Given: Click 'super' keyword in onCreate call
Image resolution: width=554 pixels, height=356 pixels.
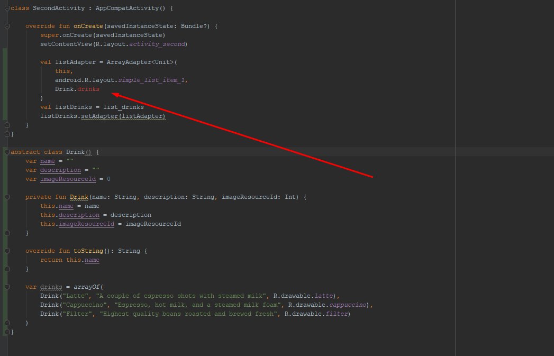Looking at the screenshot, I should click(49, 35).
